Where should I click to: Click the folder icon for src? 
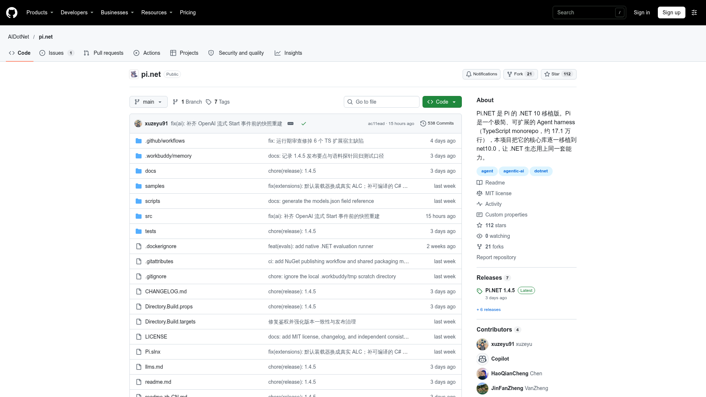[139, 216]
